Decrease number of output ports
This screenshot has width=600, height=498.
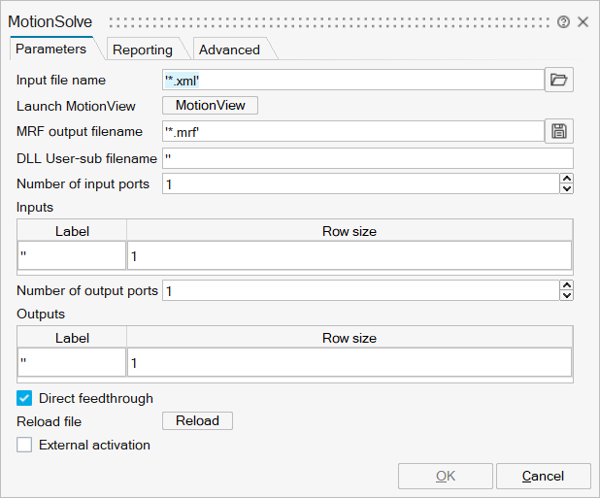[567, 295]
